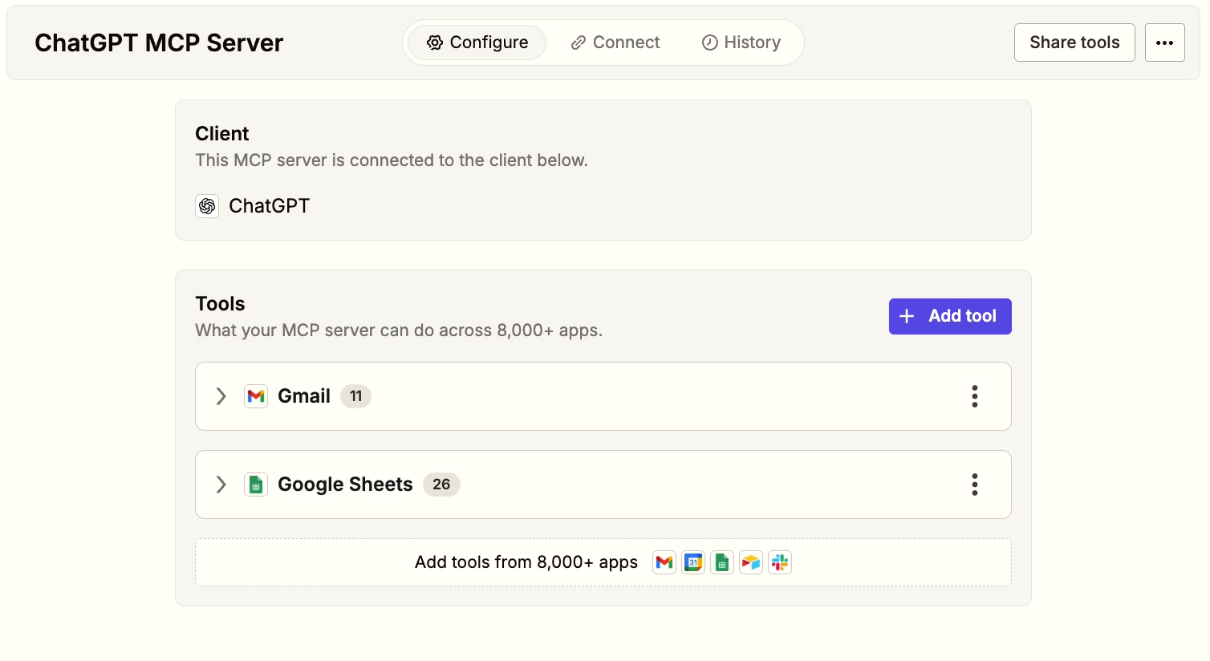Viewport: 1210px width, 661px height.
Task: Click the ChatGPT client logo icon
Action: tap(207, 206)
